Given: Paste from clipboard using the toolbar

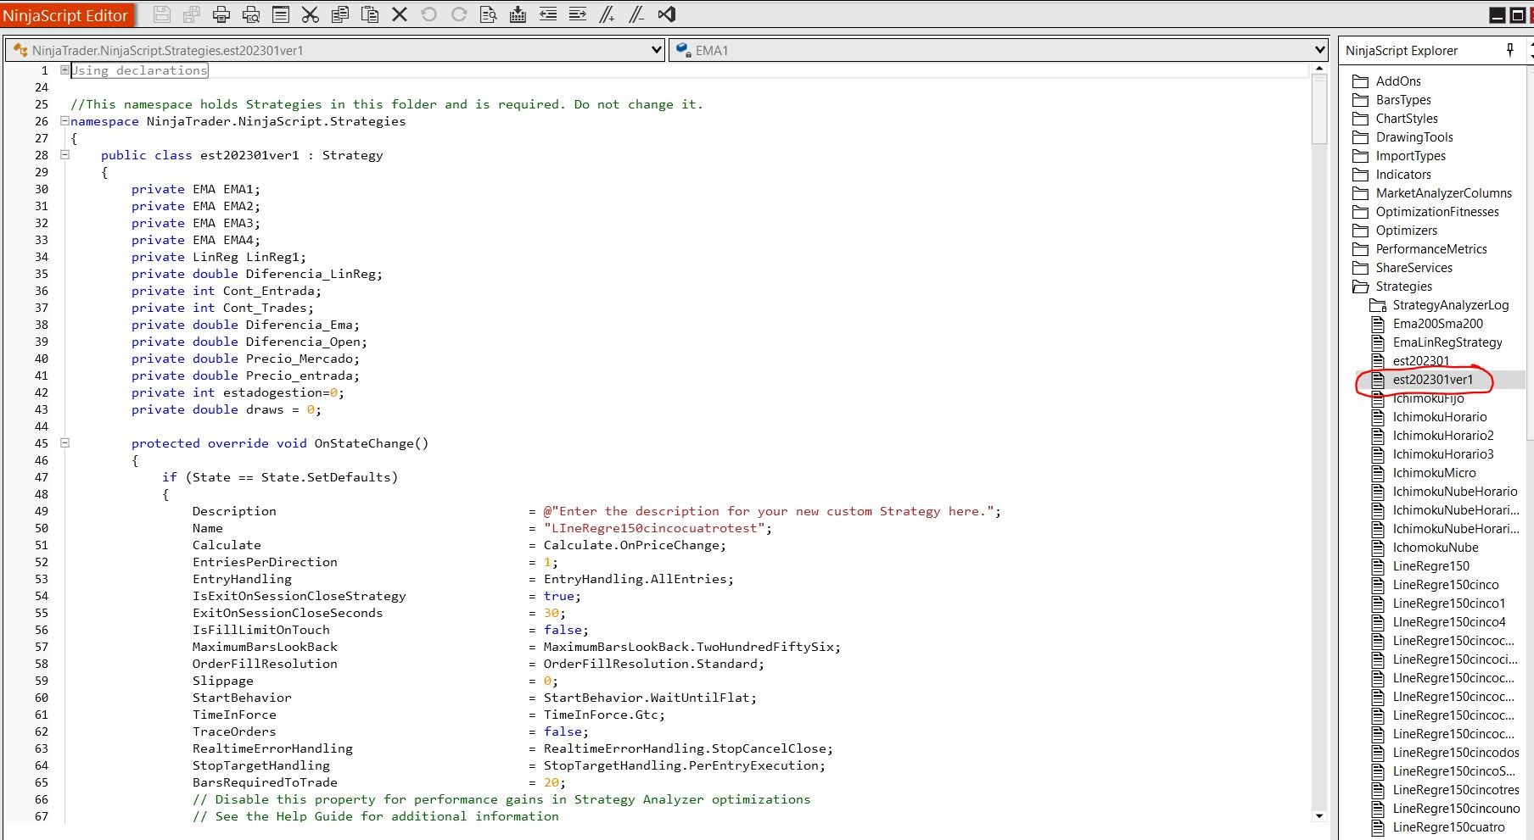Looking at the screenshot, I should [x=370, y=14].
